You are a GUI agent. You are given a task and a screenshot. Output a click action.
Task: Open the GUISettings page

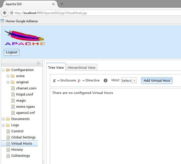click(x=21, y=156)
